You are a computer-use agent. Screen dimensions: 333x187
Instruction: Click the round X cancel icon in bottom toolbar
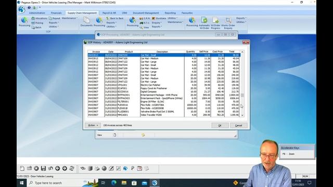click(36, 168)
